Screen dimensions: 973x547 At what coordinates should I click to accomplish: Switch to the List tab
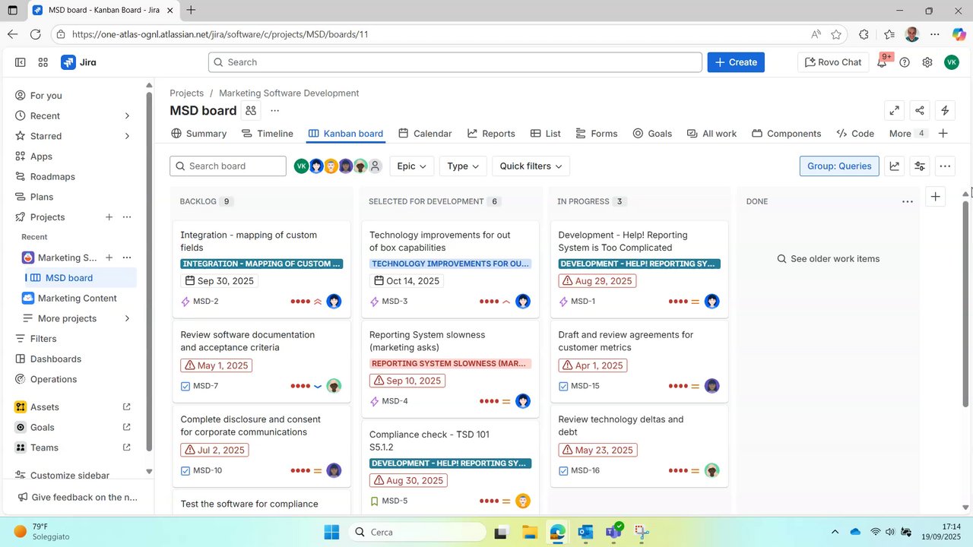pyautogui.click(x=545, y=133)
